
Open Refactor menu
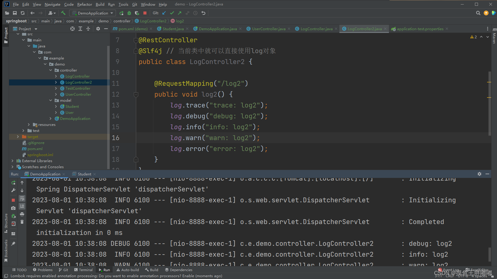pyautogui.click(x=85, y=4)
